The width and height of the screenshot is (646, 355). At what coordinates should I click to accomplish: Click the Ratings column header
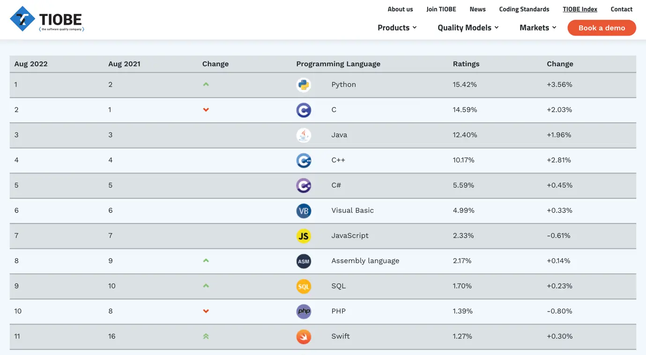tap(466, 64)
